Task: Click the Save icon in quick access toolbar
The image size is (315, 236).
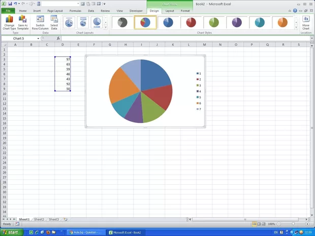Action: tap(10, 4)
